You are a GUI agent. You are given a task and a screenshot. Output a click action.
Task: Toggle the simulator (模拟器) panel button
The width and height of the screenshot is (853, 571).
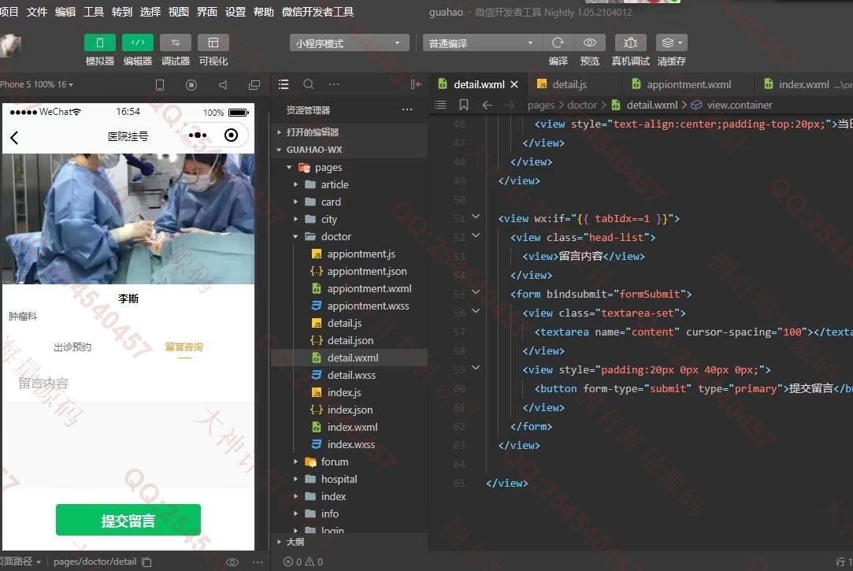click(x=99, y=43)
